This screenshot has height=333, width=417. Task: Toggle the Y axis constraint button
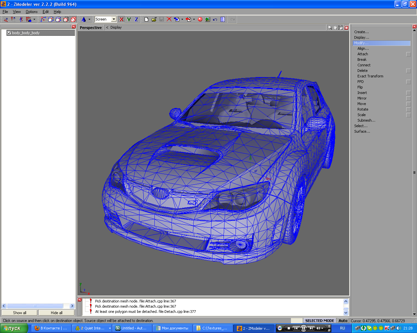129,20
